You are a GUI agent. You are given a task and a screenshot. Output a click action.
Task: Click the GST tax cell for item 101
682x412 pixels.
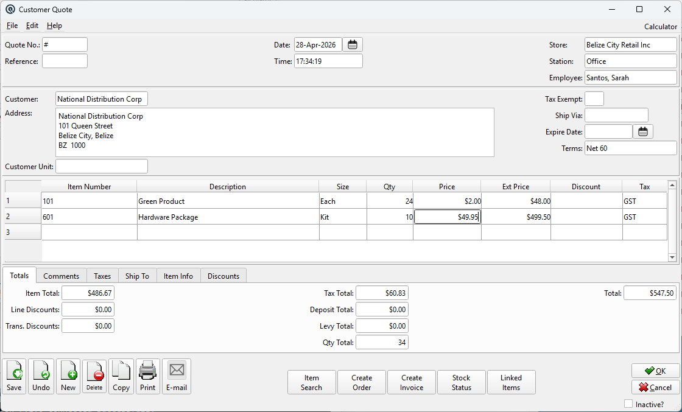click(x=645, y=201)
